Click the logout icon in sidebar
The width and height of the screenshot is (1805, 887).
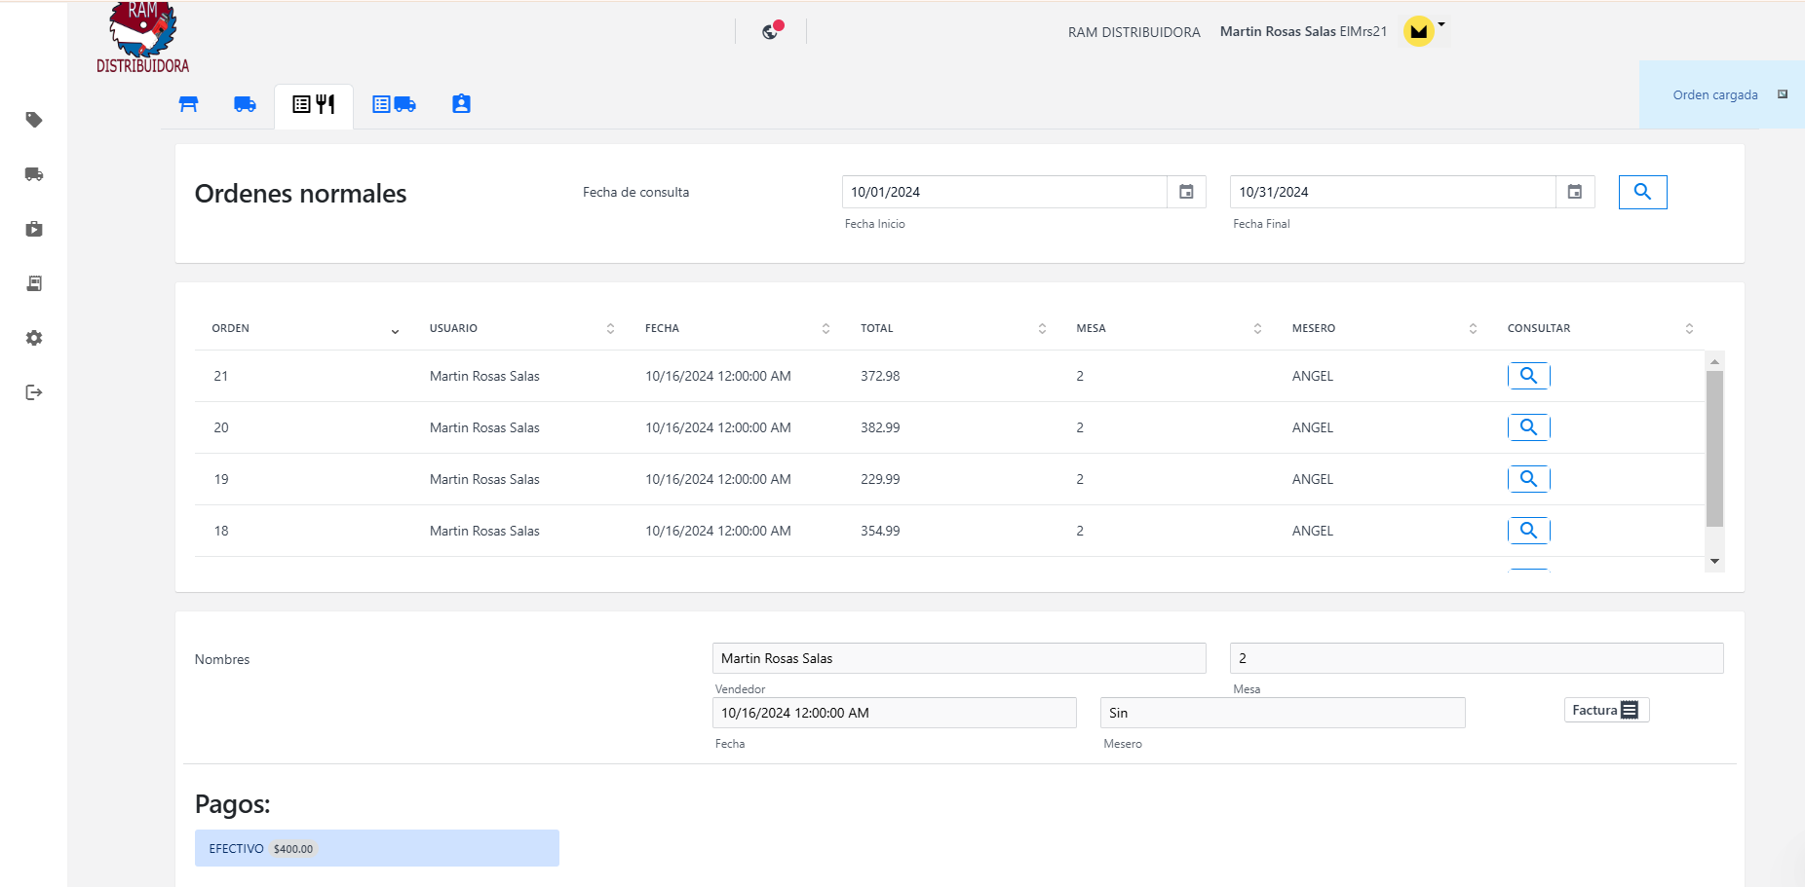34,392
